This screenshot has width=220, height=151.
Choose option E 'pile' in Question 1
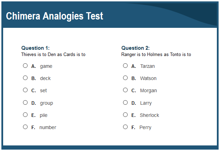pyautogui.click(x=25, y=114)
